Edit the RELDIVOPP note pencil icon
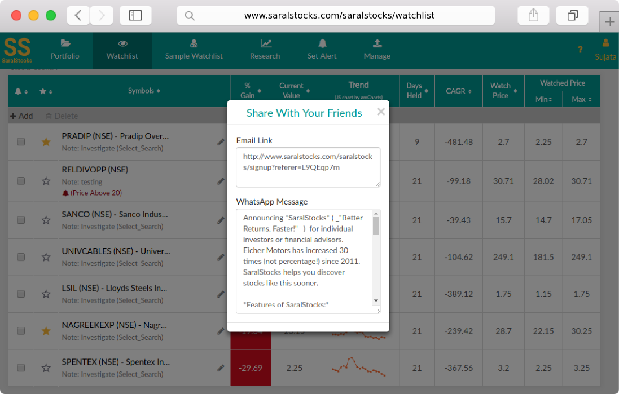 tap(221, 181)
